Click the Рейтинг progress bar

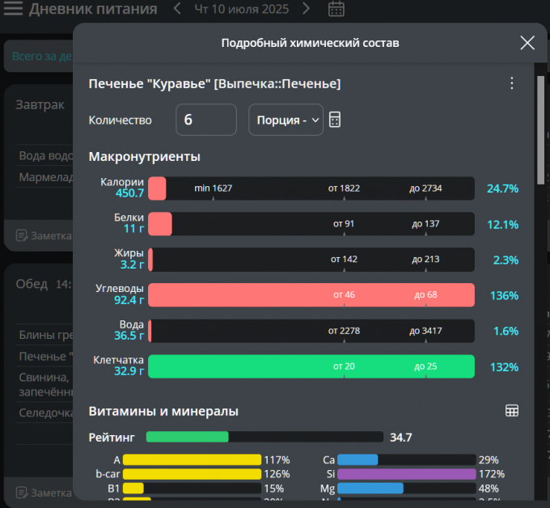(x=264, y=438)
